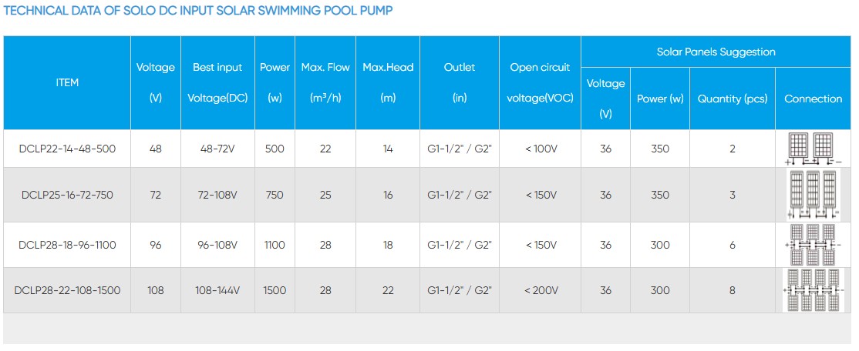Click the Open circuit voltage(VOC) header
The width and height of the screenshot is (859, 351).
point(540,82)
